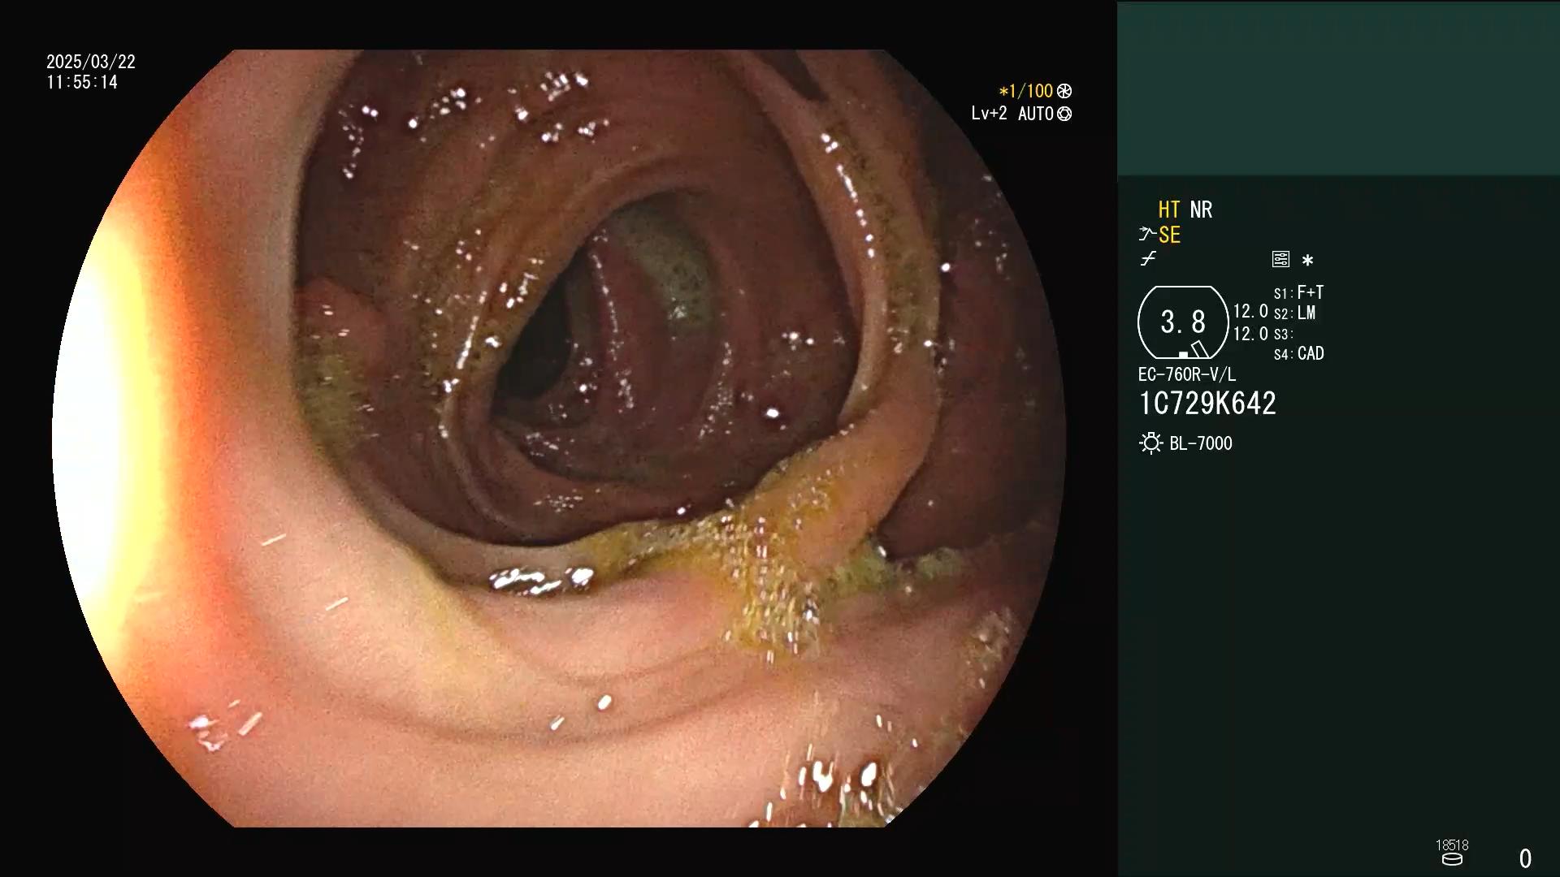Click the lower 12.0 value

pyautogui.click(x=1250, y=334)
